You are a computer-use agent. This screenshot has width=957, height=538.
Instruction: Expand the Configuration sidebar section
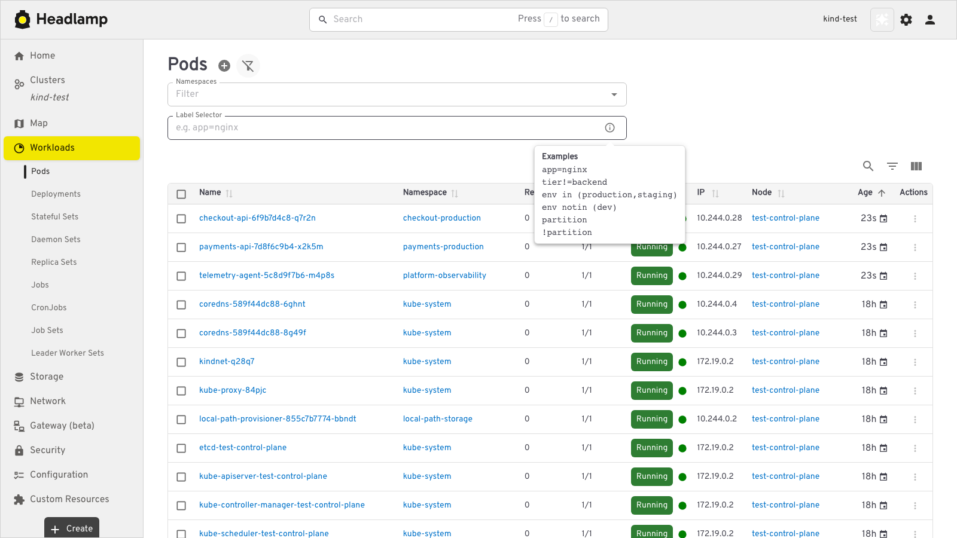(72, 475)
